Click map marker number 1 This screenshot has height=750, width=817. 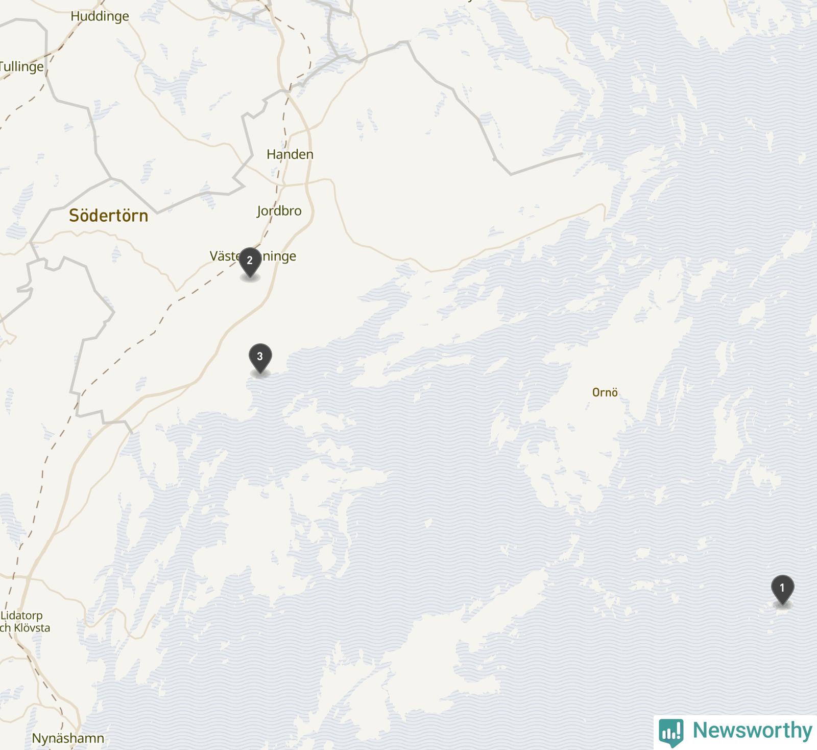tap(782, 590)
